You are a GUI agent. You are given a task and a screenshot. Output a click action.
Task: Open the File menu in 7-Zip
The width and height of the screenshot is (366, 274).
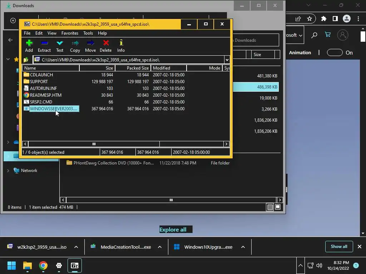[x=27, y=33]
